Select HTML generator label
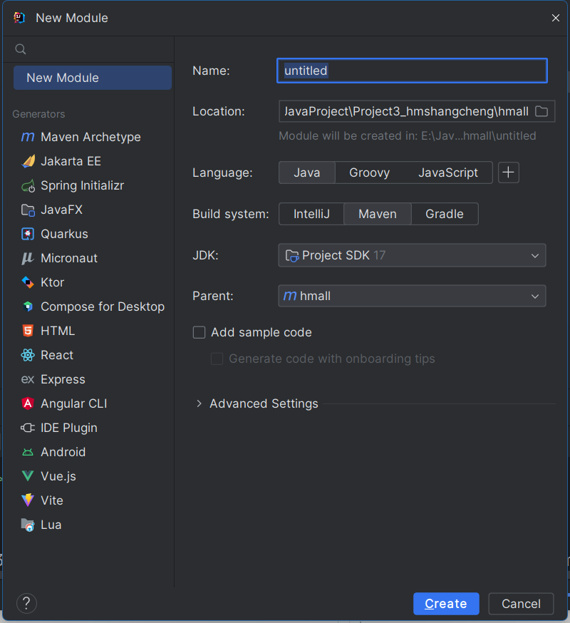Screen dimensions: 570x623 click(58, 331)
